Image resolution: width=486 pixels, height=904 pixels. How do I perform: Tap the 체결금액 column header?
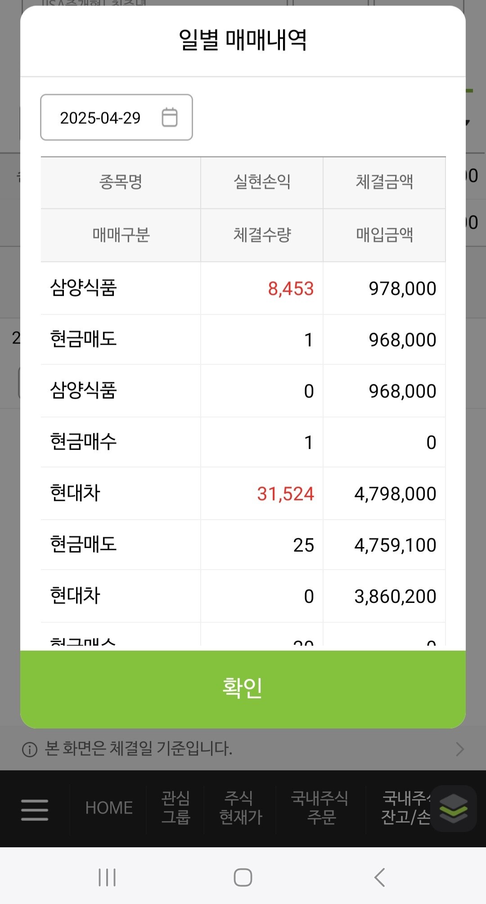[x=384, y=182]
